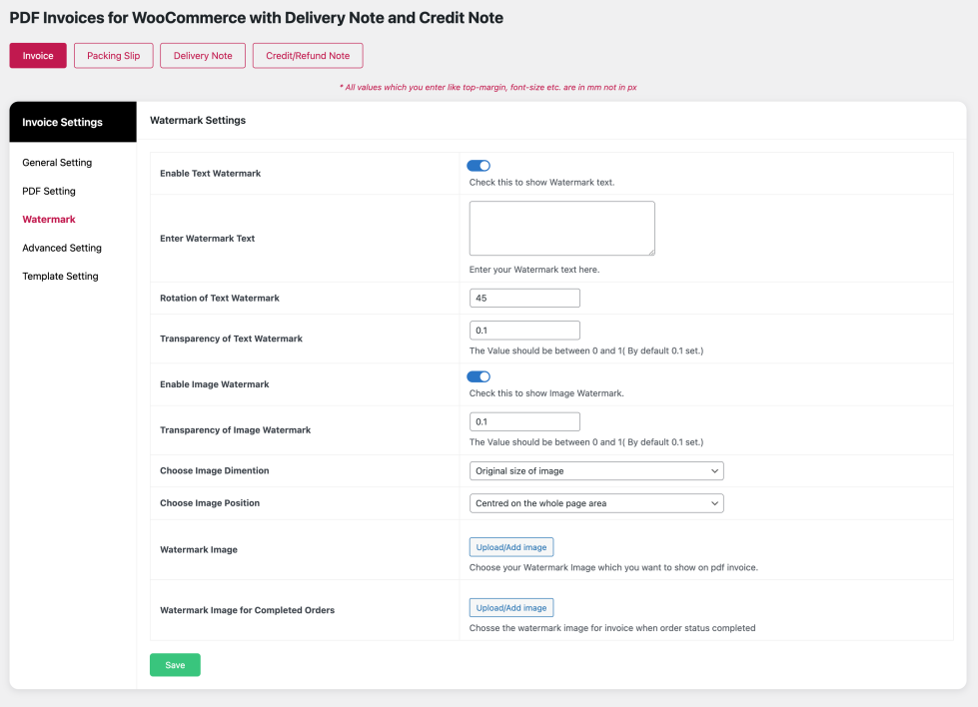Open Advanced Setting in the sidebar

click(x=62, y=248)
